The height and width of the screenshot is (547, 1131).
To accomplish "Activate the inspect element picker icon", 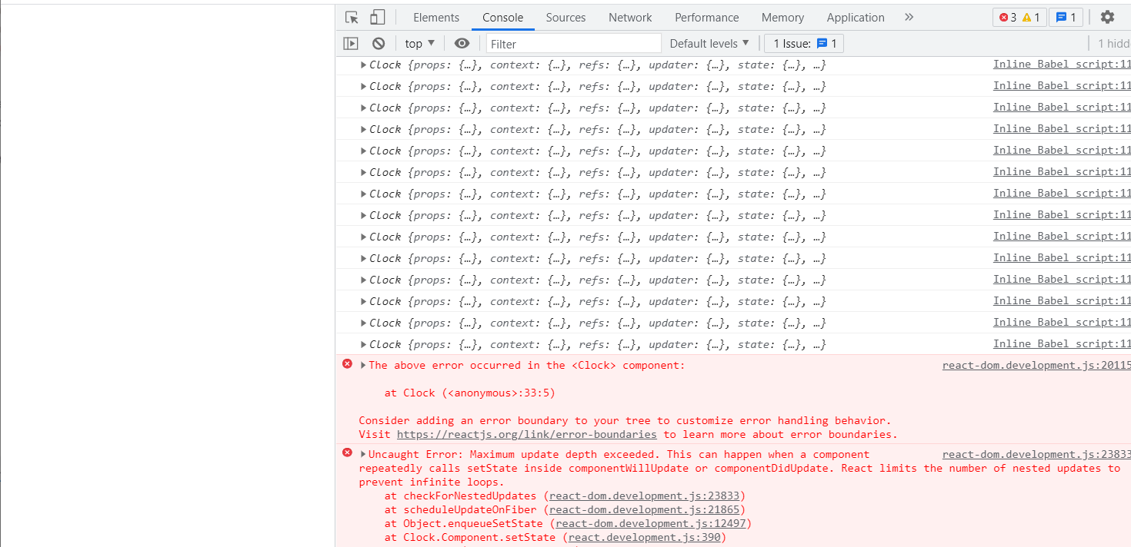I will coord(352,17).
